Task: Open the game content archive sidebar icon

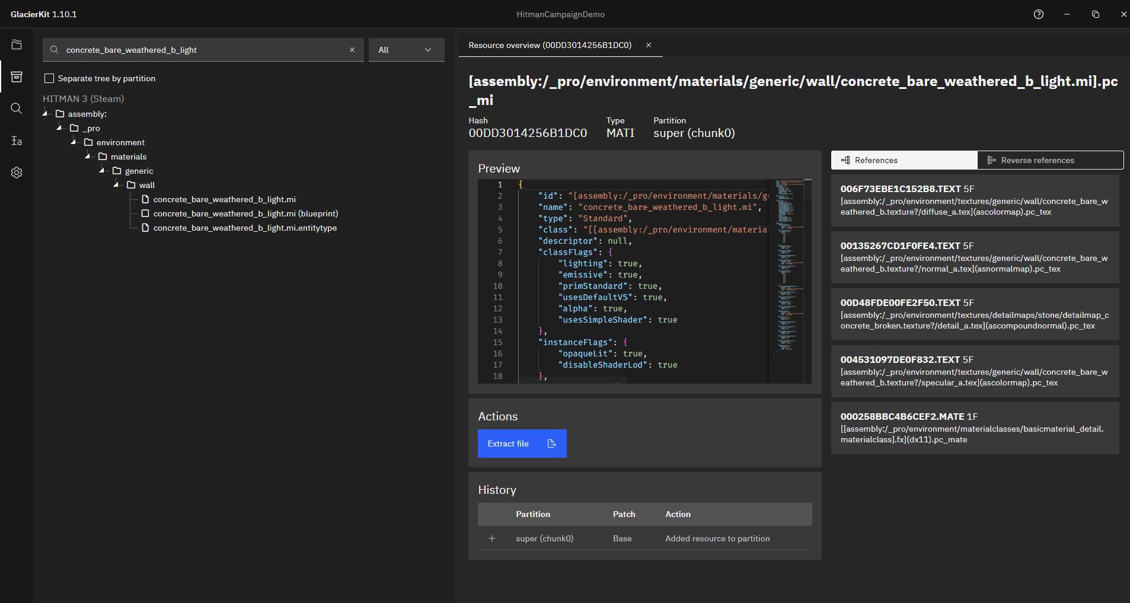Action: click(x=17, y=76)
